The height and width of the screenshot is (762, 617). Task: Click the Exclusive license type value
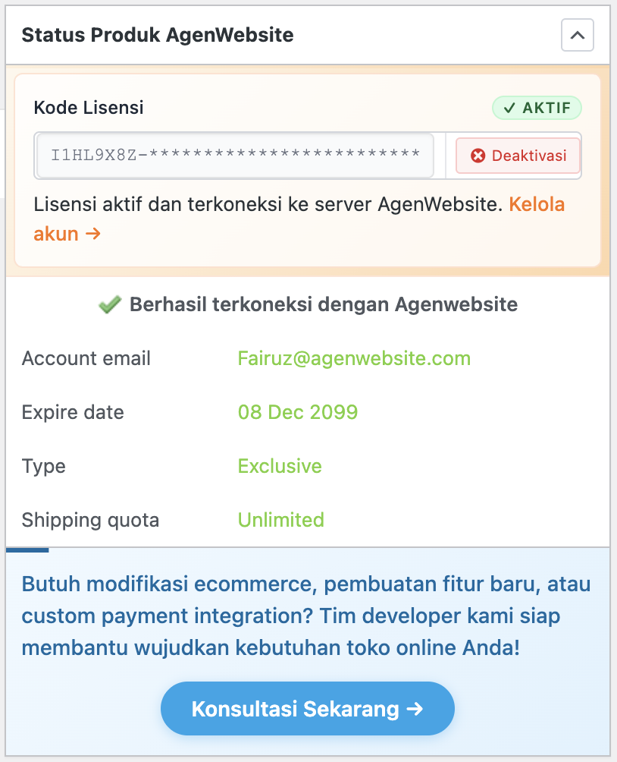coord(280,466)
